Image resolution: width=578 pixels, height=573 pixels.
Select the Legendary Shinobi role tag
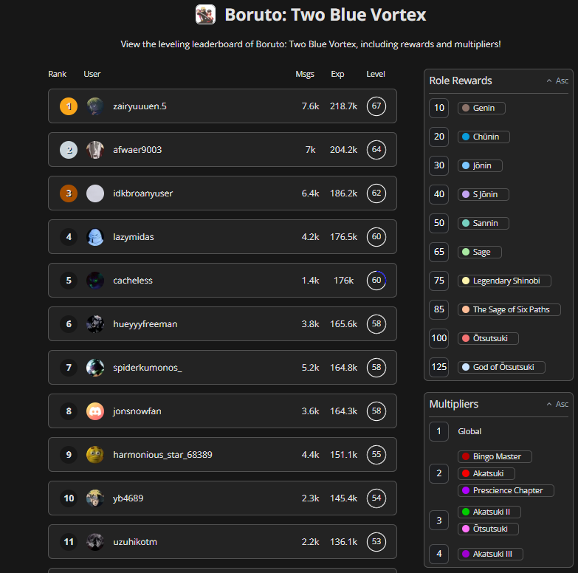504,281
